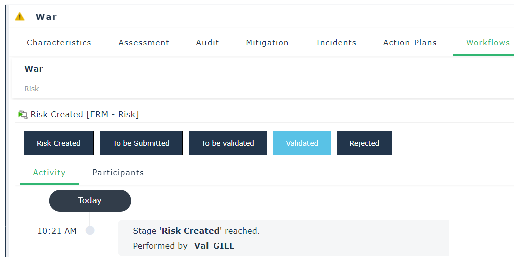Select the To be validated stage
The height and width of the screenshot is (257, 517).
point(228,143)
